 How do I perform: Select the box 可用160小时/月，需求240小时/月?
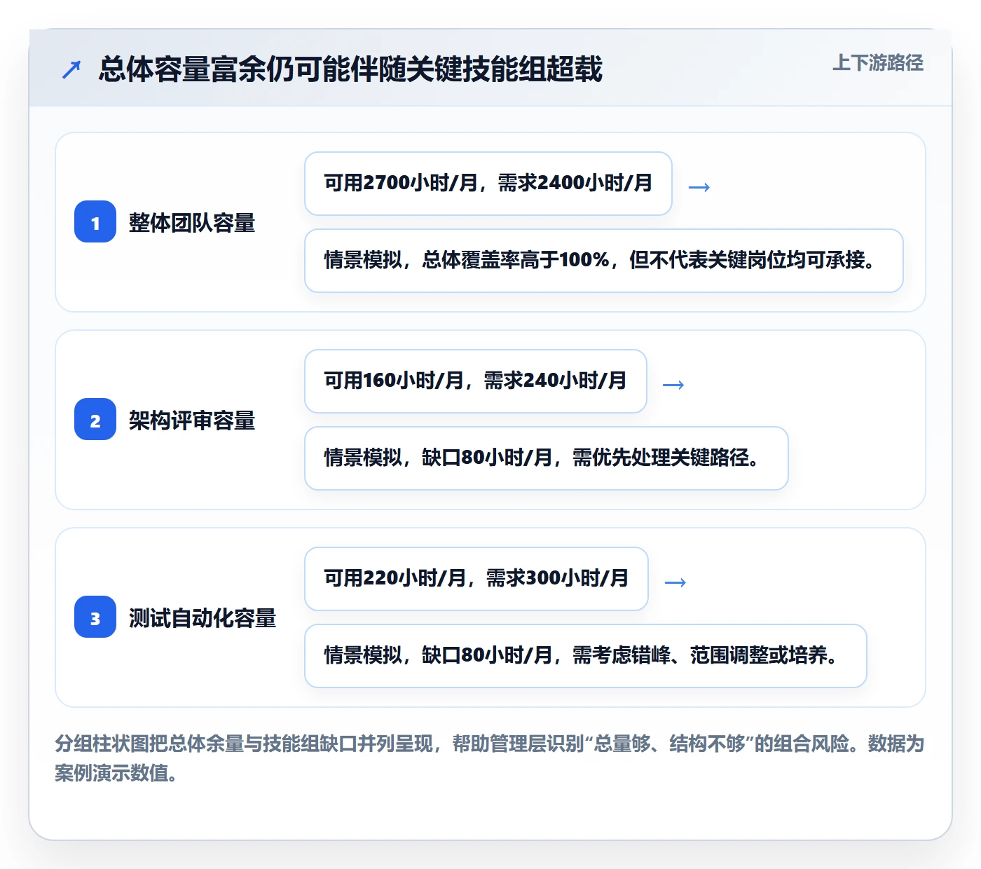click(x=476, y=381)
